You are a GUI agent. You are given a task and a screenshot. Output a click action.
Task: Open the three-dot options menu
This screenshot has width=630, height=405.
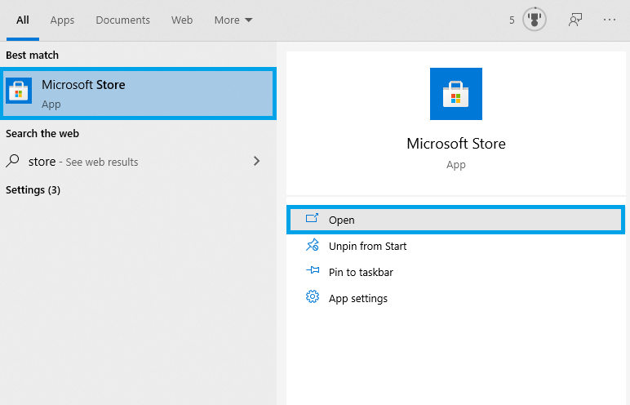610,20
